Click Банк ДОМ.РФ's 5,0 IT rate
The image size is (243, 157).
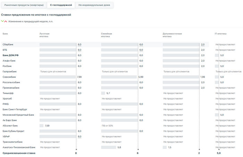pyautogui.click(x=222, y=55)
